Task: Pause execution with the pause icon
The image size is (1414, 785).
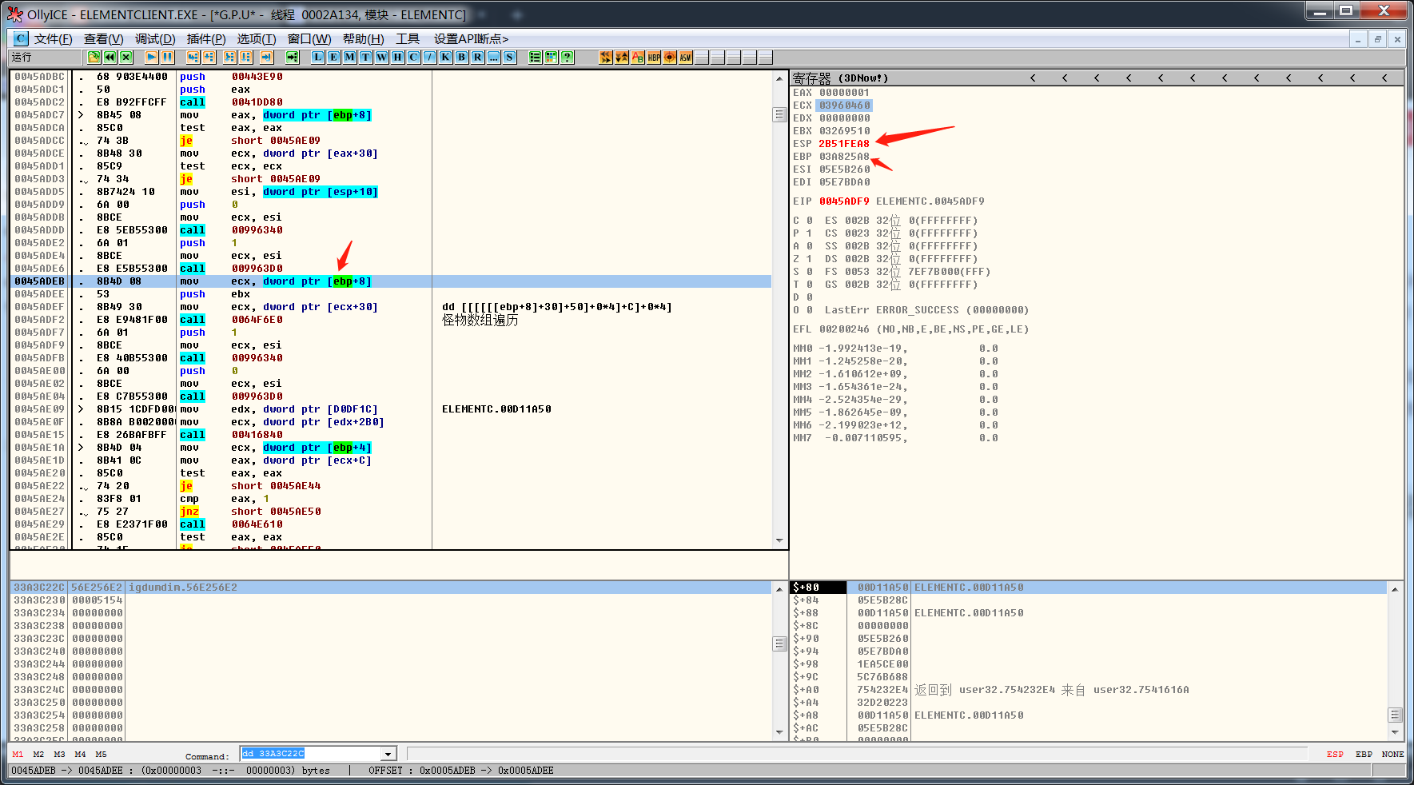Action: (167, 57)
